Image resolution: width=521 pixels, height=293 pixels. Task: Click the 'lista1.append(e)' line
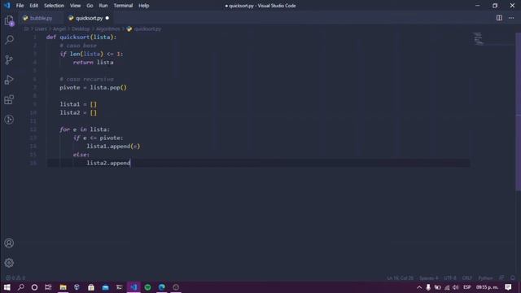tap(113, 146)
